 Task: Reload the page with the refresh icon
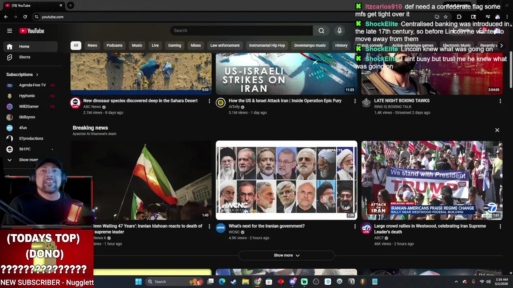tap(25, 17)
